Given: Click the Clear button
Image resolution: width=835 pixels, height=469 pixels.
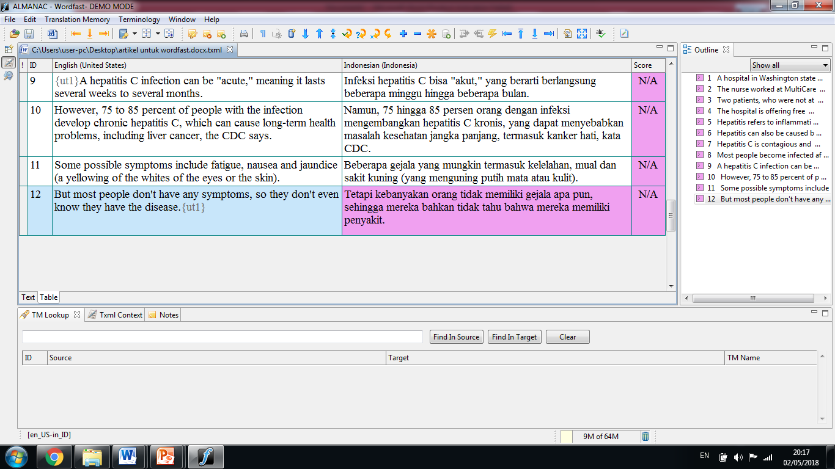Looking at the screenshot, I should (x=568, y=337).
